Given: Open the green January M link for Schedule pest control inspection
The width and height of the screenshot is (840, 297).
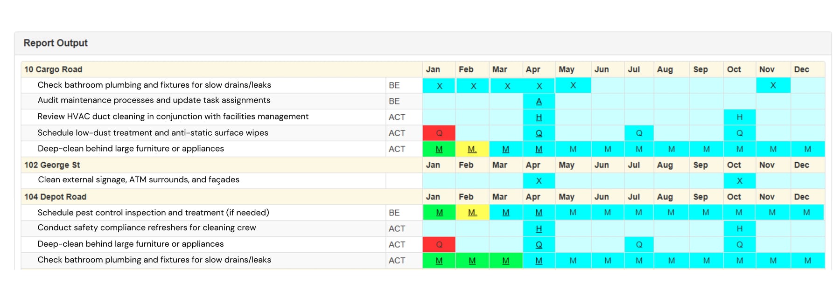Looking at the screenshot, I should click(x=439, y=213).
